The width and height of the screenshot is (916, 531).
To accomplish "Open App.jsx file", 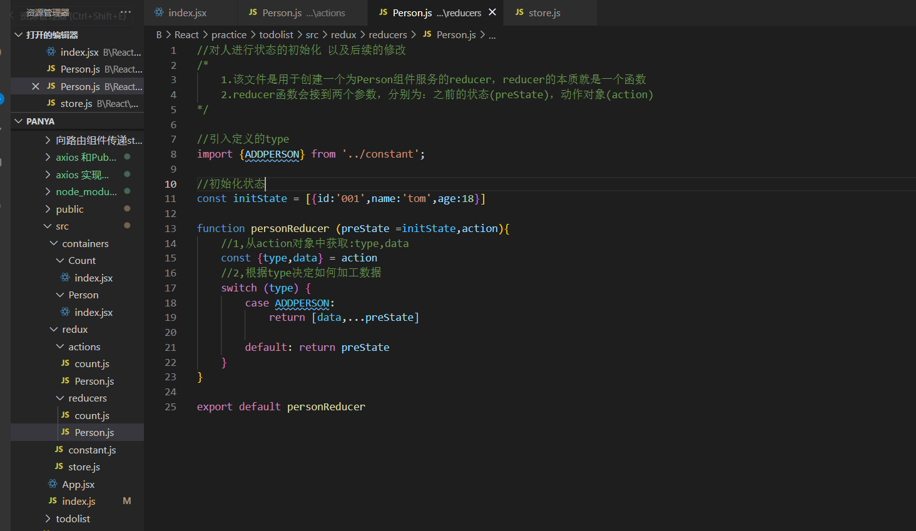I will tap(78, 484).
